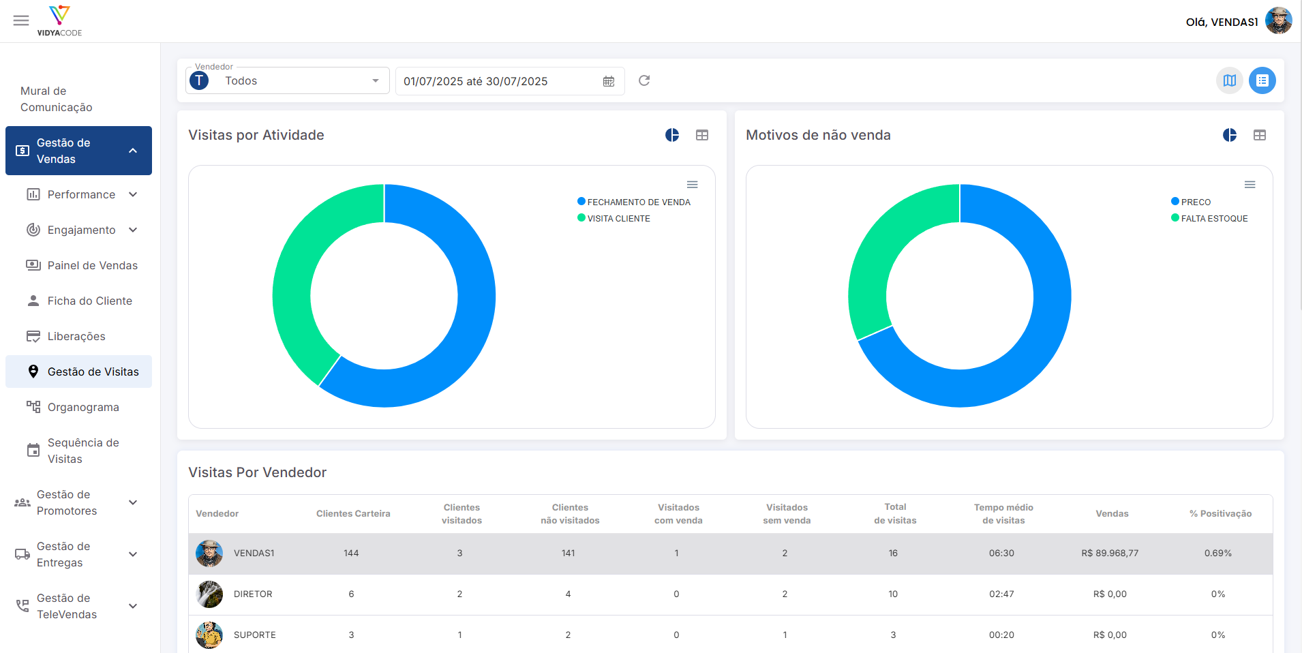Viewport: 1302px width, 653px height.
Task: Toggle VISITA CLIENTE legend series
Action: click(x=614, y=218)
